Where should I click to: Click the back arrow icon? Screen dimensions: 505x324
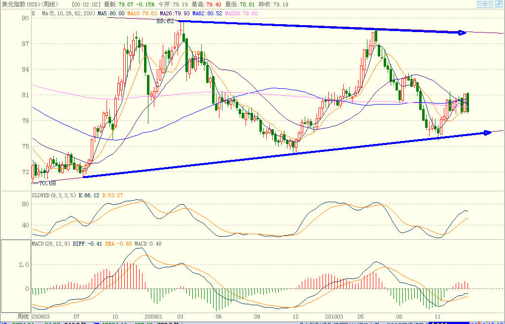481,4
